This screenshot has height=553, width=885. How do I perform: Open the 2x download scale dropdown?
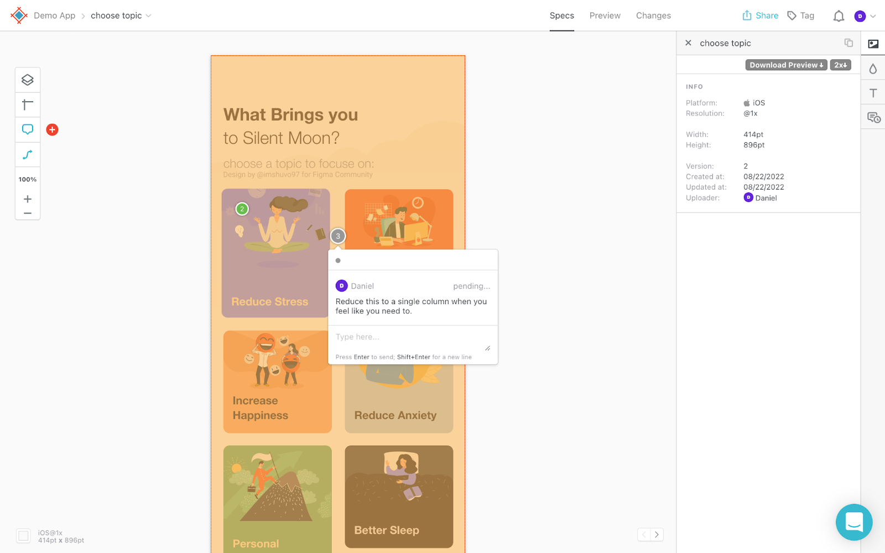click(x=840, y=65)
